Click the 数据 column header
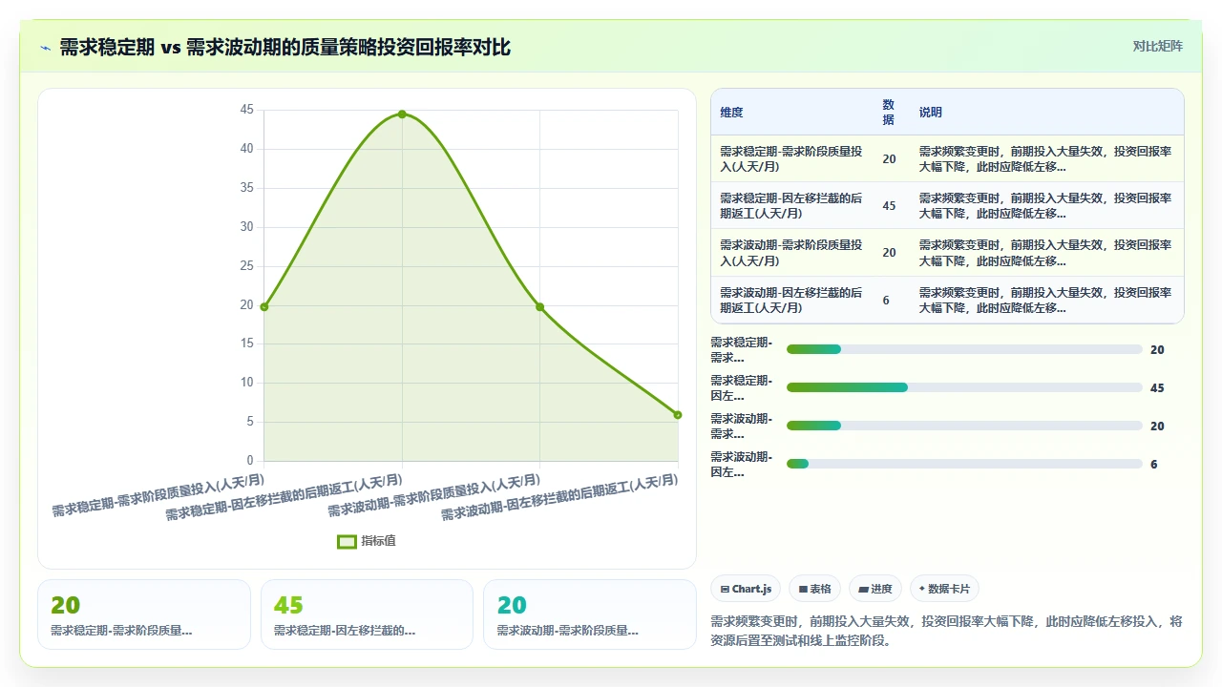Viewport: 1222px width, 687px height. [889, 113]
